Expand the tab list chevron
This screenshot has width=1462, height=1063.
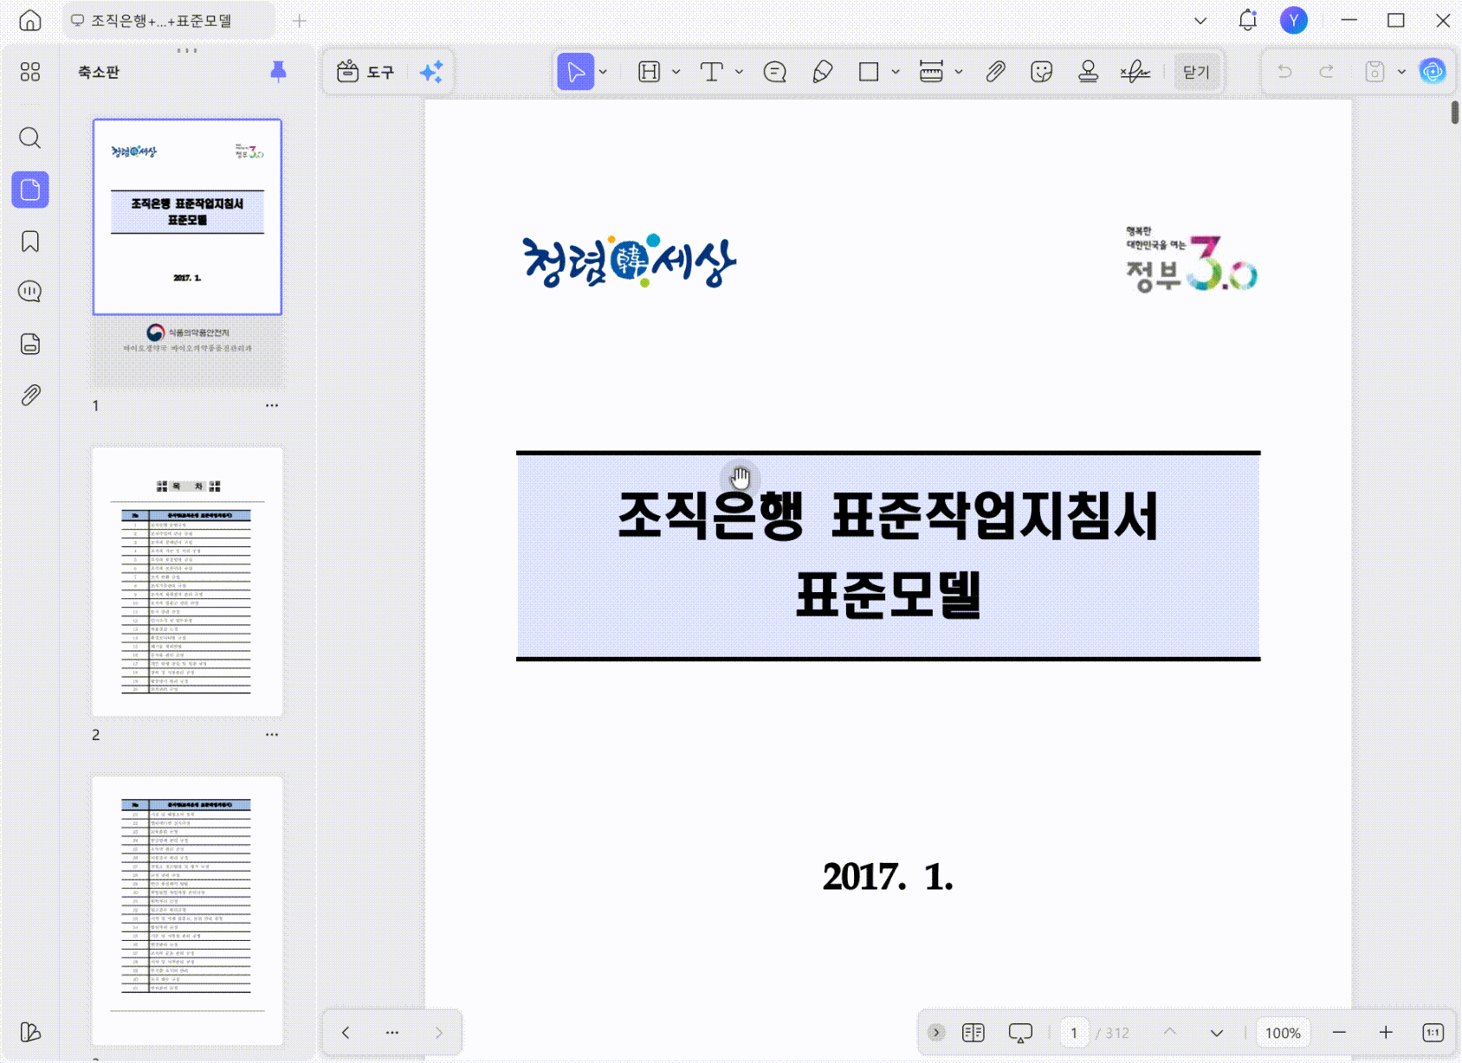[x=1200, y=21]
